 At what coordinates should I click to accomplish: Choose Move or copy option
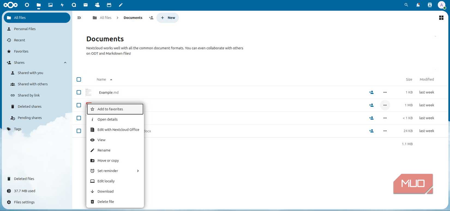coord(115,161)
